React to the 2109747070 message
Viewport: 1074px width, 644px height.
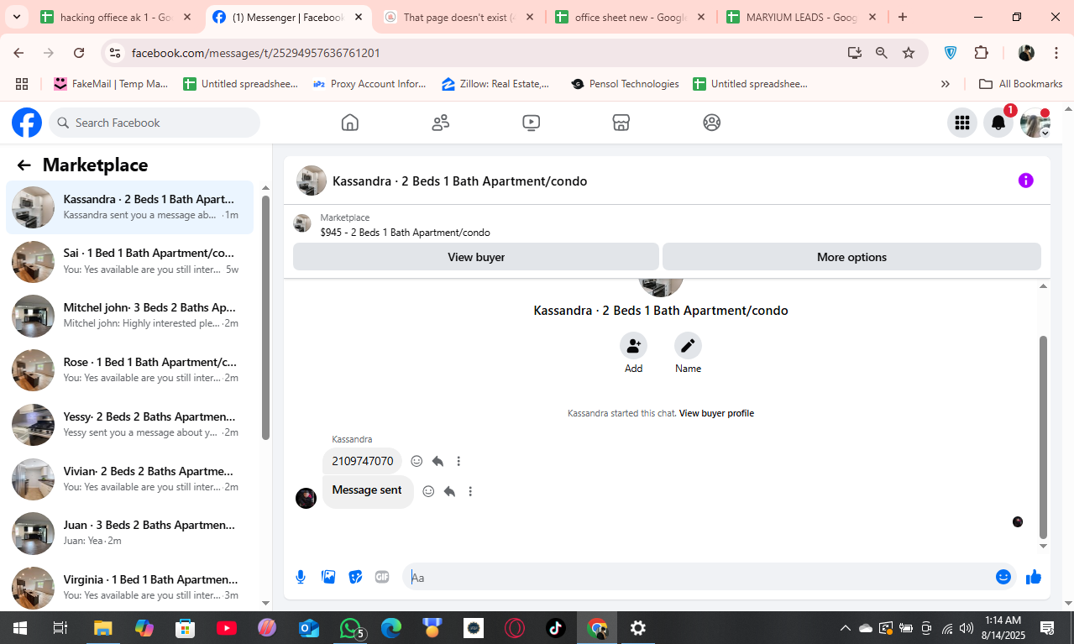(x=417, y=461)
